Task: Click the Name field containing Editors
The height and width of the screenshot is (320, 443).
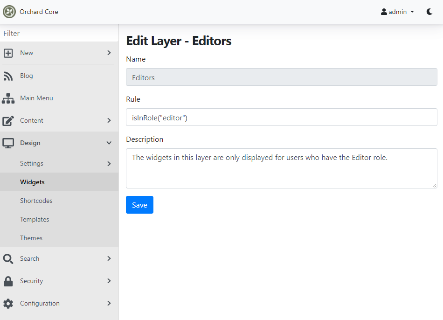Action: click(281, 77)
